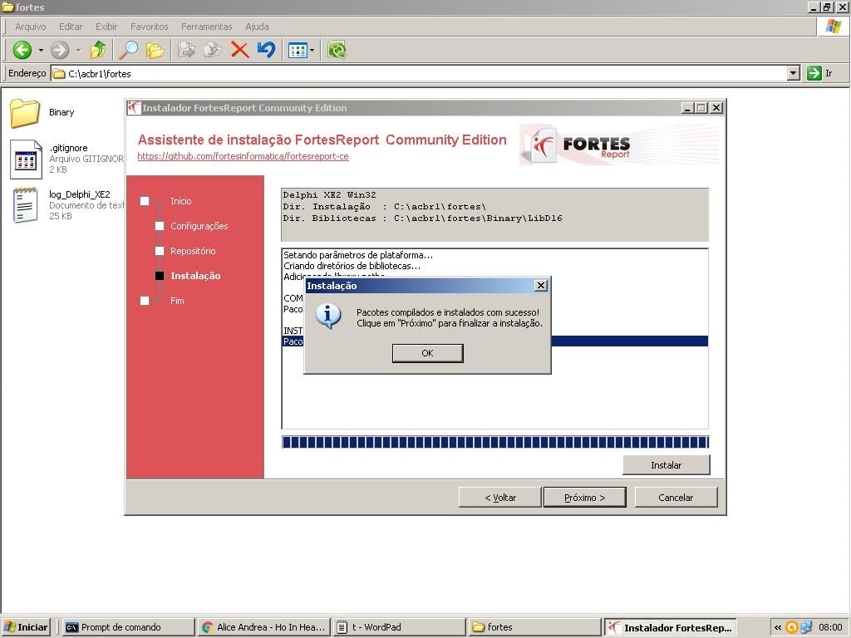Delete with the red X toolbar icon
The image size is (851, 638).
pos(239,50)
